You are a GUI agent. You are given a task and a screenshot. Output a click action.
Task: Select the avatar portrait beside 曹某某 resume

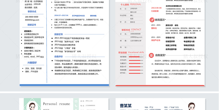pos(192,106)
